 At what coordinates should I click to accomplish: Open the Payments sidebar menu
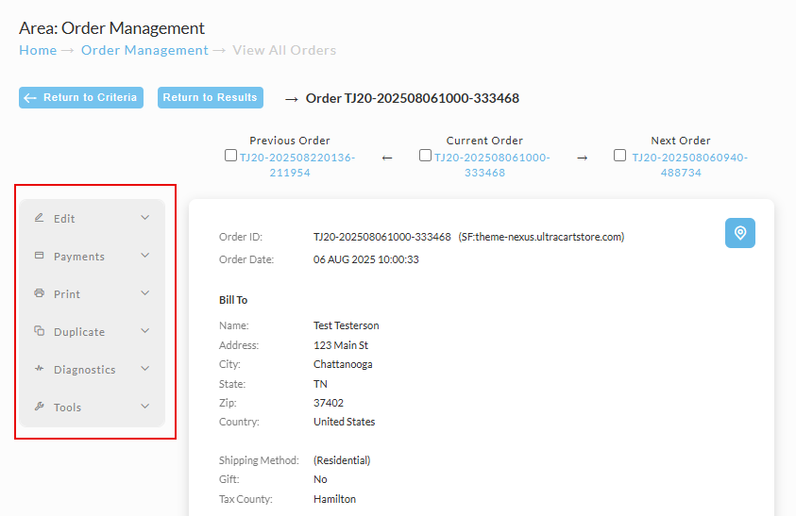tap(93, 256)
